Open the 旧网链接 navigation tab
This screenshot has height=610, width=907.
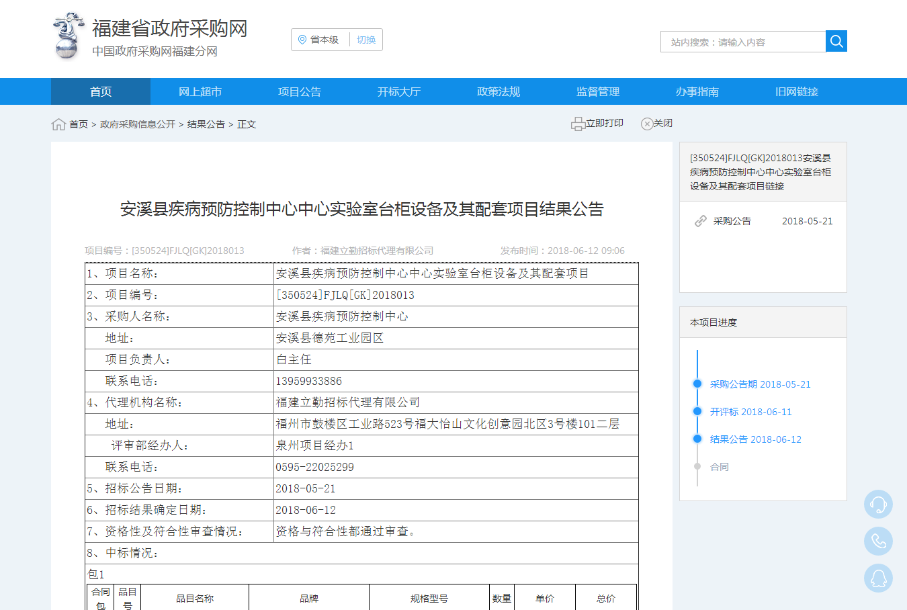click(797, 91)
